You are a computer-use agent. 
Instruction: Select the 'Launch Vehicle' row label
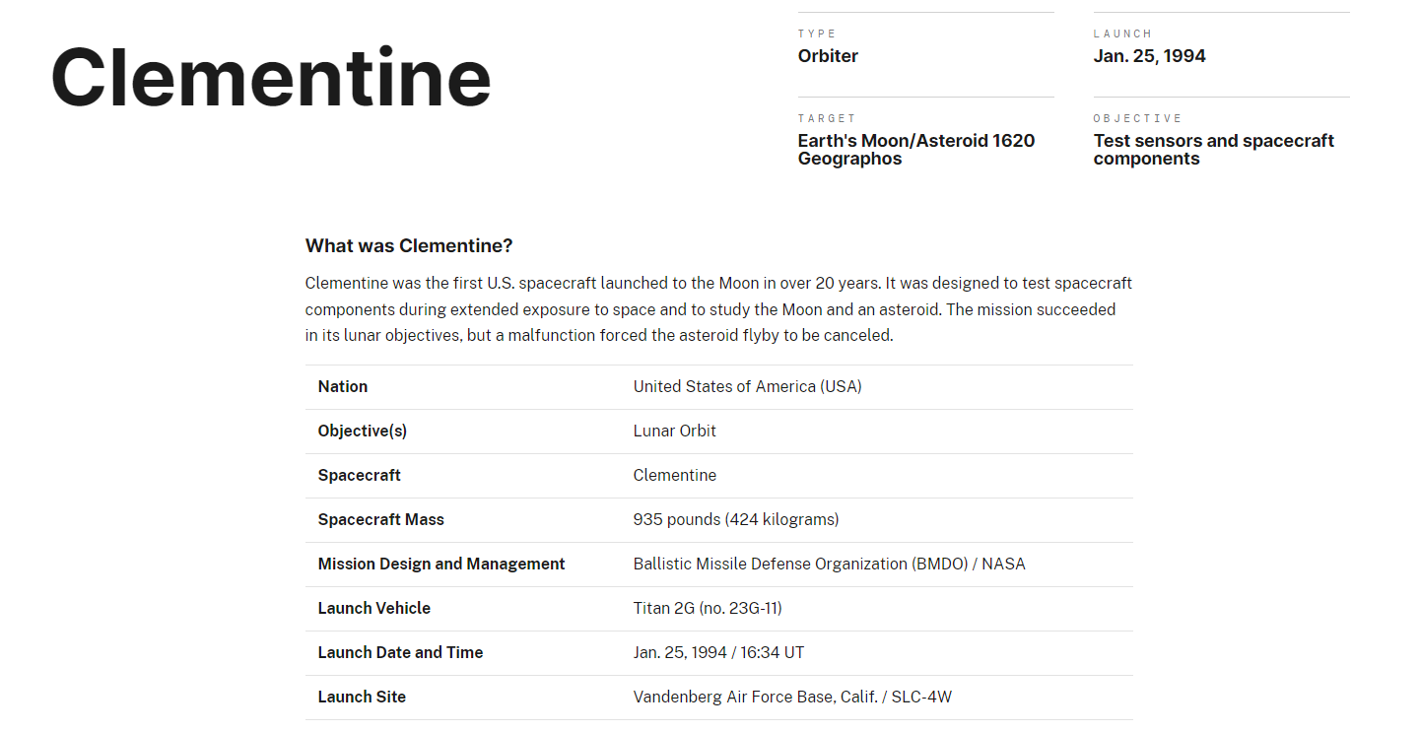tap(374, 608)
